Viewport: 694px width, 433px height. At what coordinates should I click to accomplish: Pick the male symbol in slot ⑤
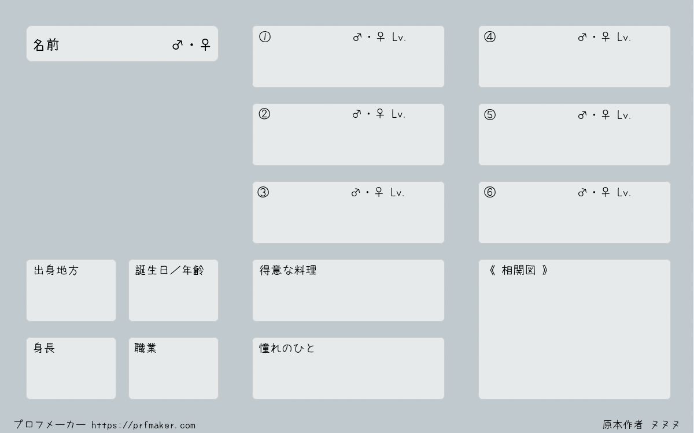[582, 115]
